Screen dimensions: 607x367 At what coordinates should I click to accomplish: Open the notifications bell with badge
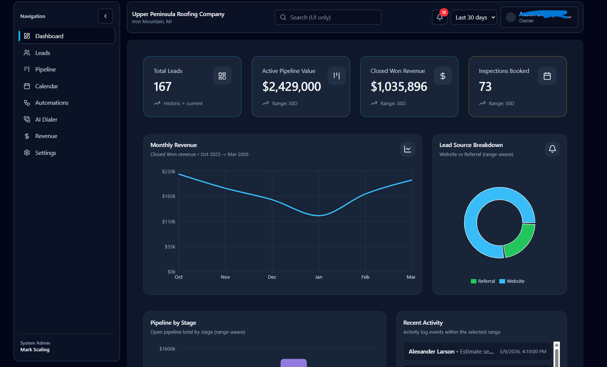[x=439, y=17]
